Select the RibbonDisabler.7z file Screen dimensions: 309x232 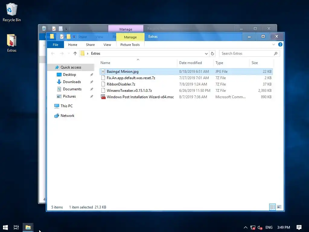point(186,84)
